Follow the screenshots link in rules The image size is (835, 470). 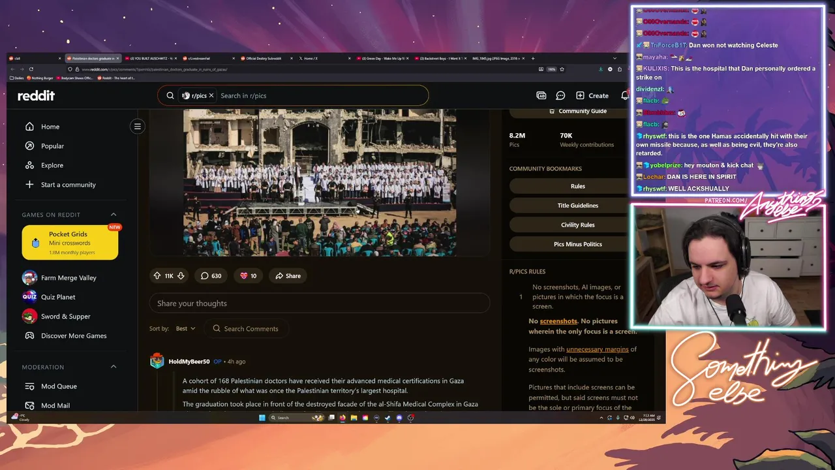558,321
